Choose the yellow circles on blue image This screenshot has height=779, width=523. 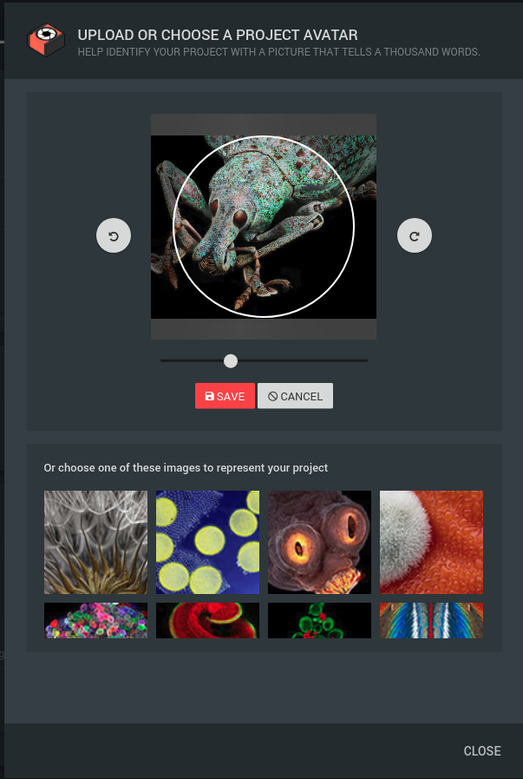(x=207, y=542)
